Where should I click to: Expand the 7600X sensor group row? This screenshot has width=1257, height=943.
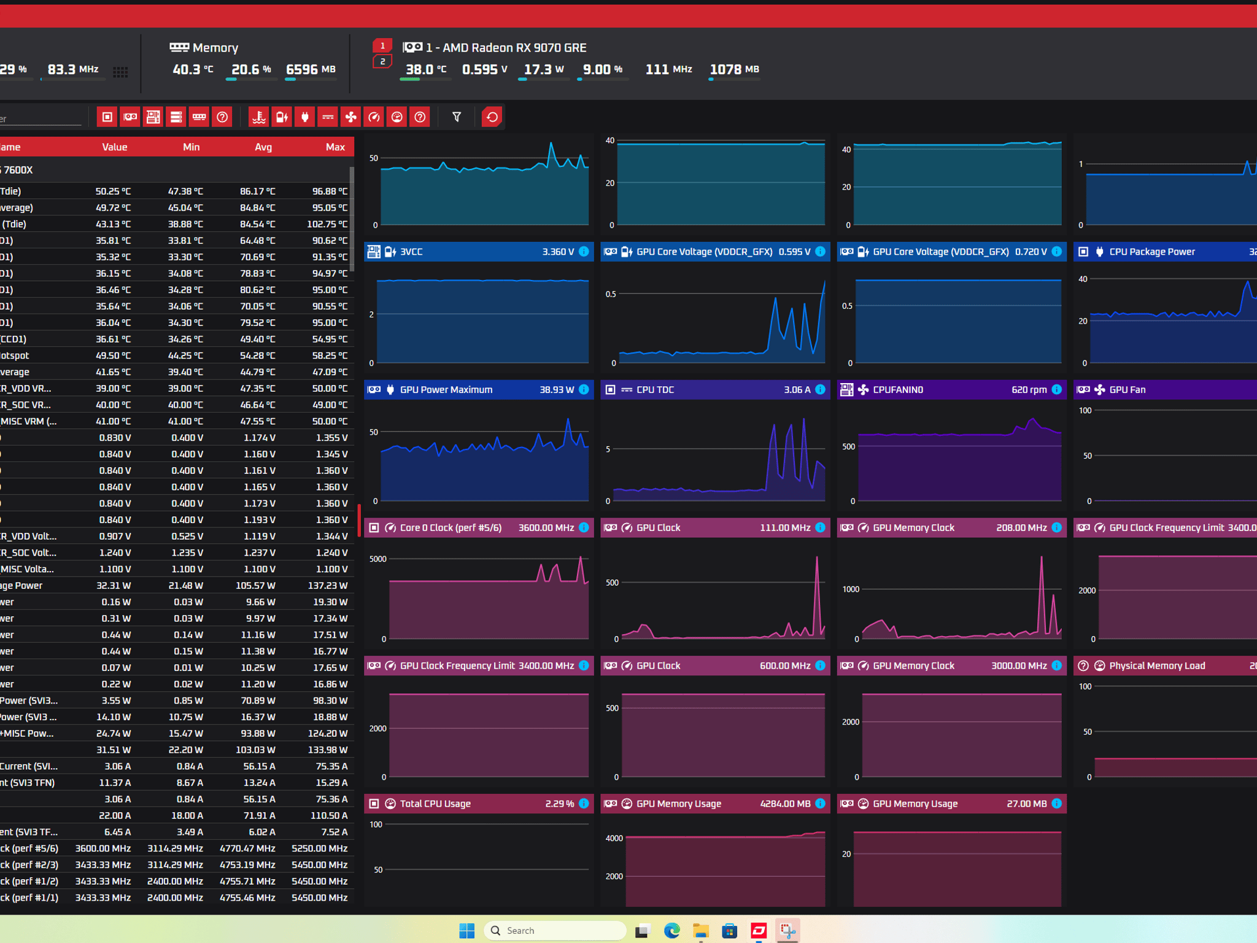coord(177,170)
